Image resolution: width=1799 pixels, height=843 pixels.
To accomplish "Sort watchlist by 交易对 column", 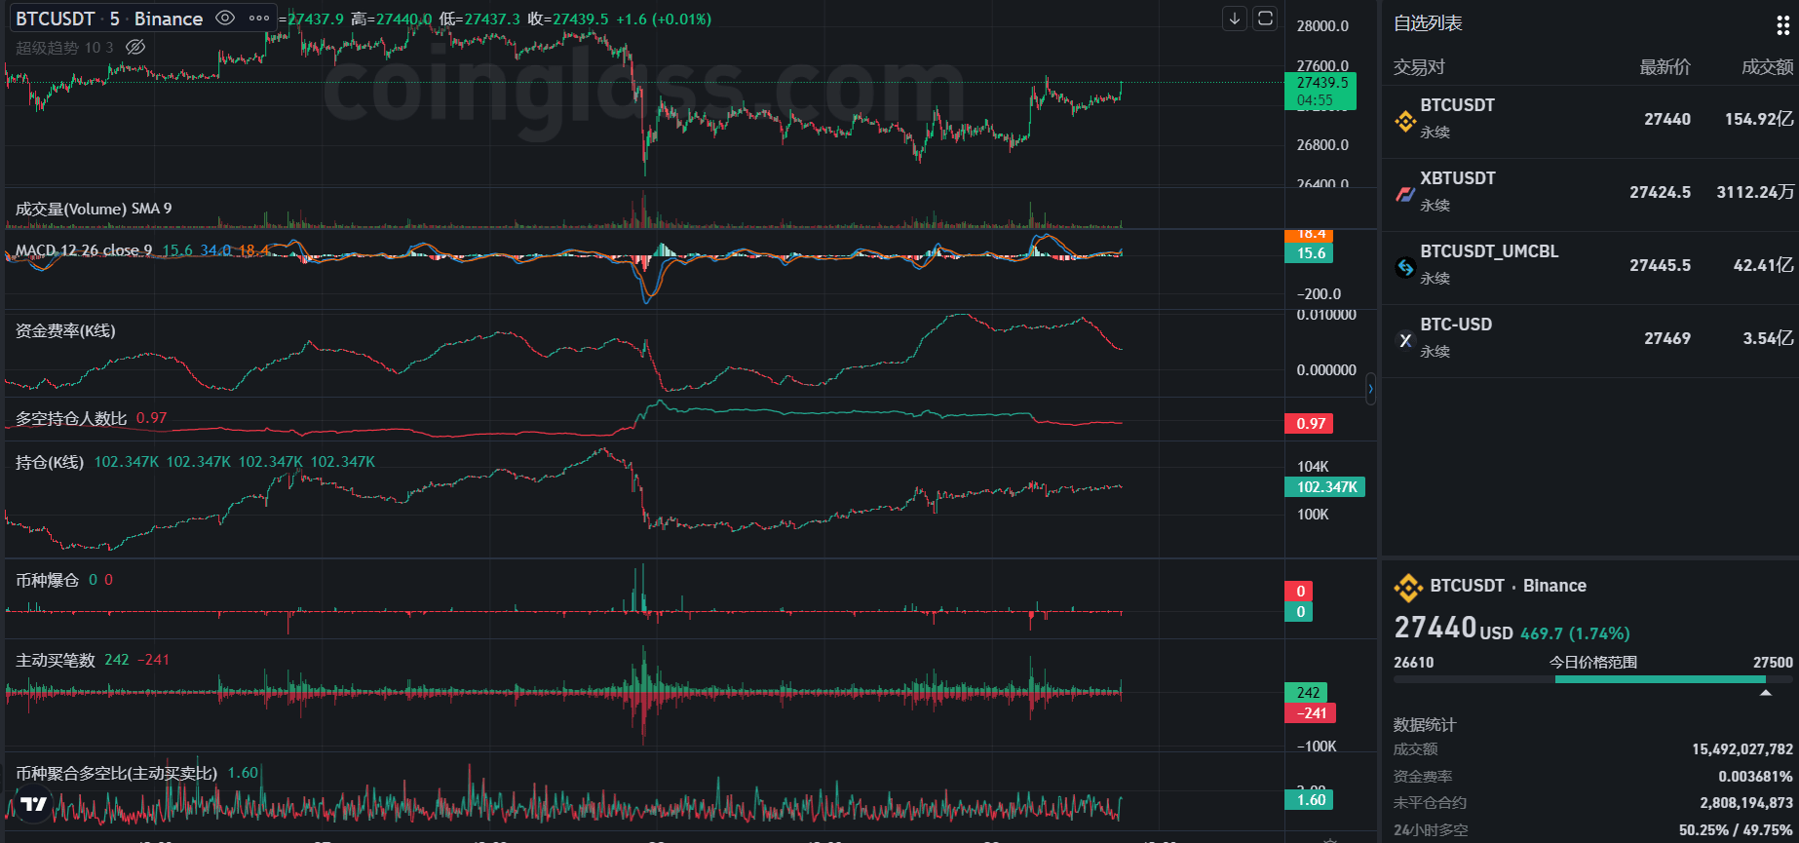I will (x=1419, y=67).
